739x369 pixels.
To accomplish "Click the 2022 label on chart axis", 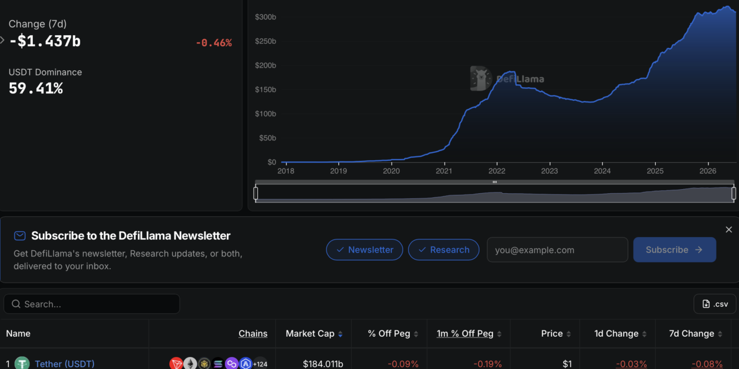I will click(x=497, y=171).
